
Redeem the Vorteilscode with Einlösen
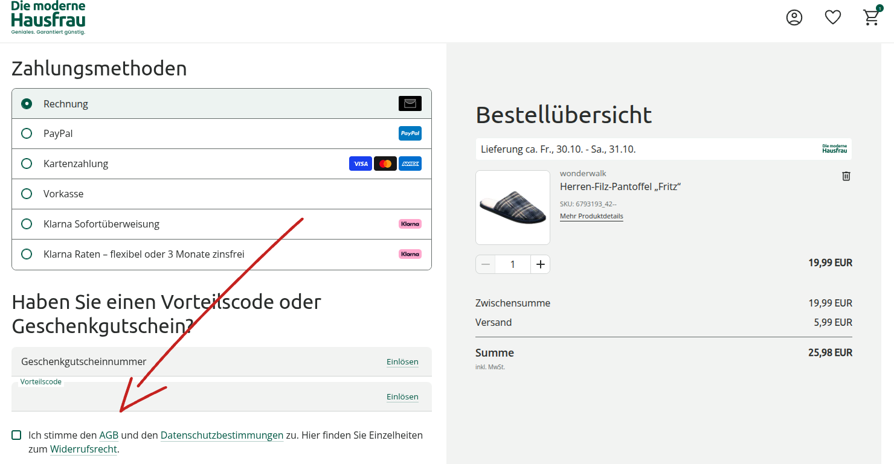[x=402, y=396]
